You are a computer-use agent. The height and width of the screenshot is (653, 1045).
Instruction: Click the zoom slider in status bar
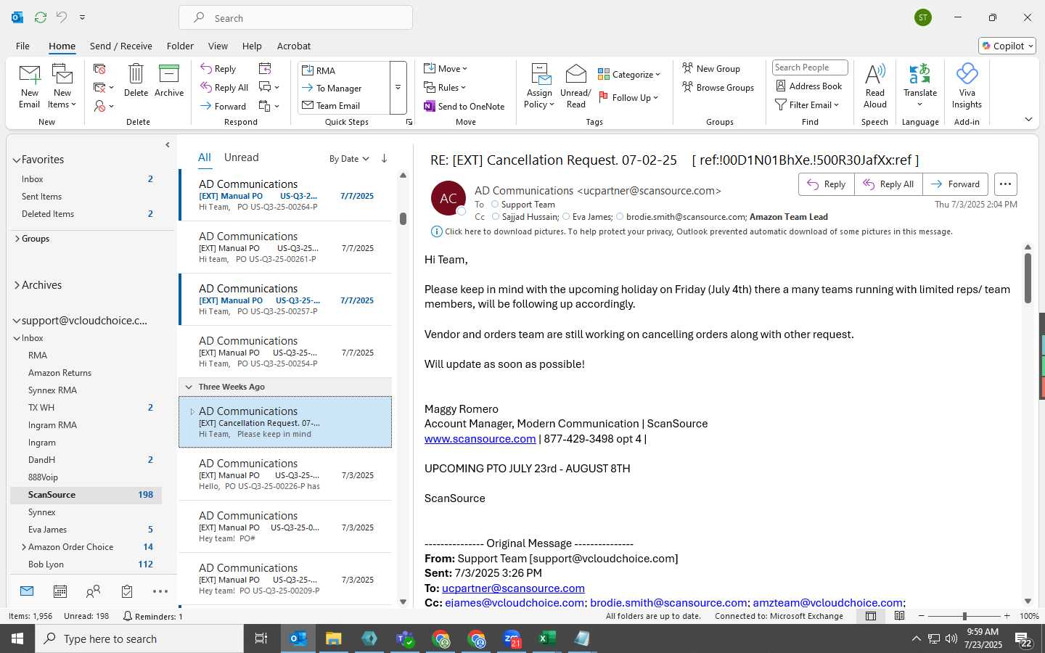[964, 616]
